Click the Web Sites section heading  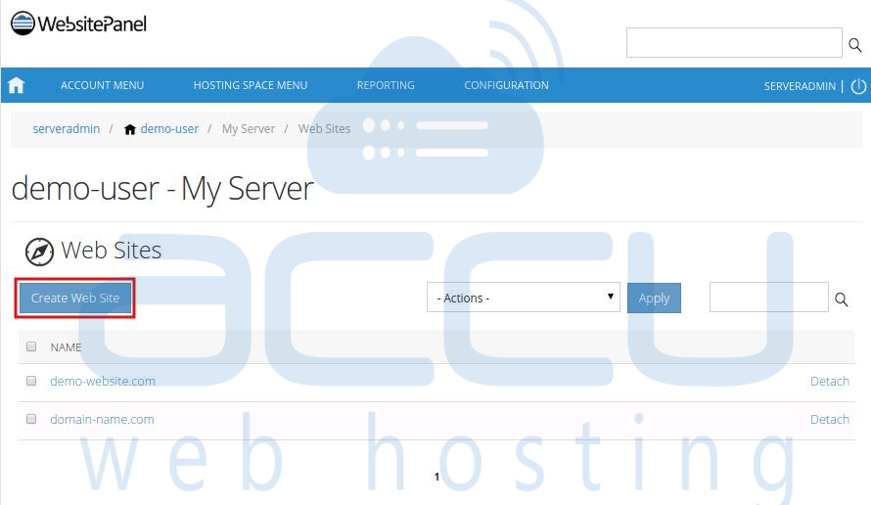pyautogui.click(x=112, y=251)
